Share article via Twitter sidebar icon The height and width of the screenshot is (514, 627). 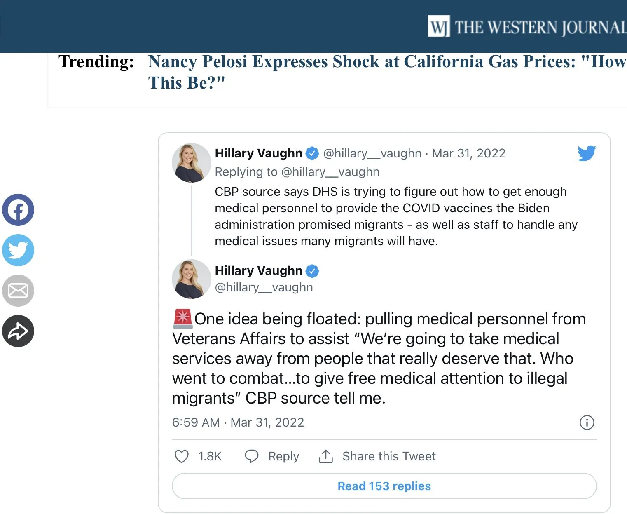pos(18,250)
